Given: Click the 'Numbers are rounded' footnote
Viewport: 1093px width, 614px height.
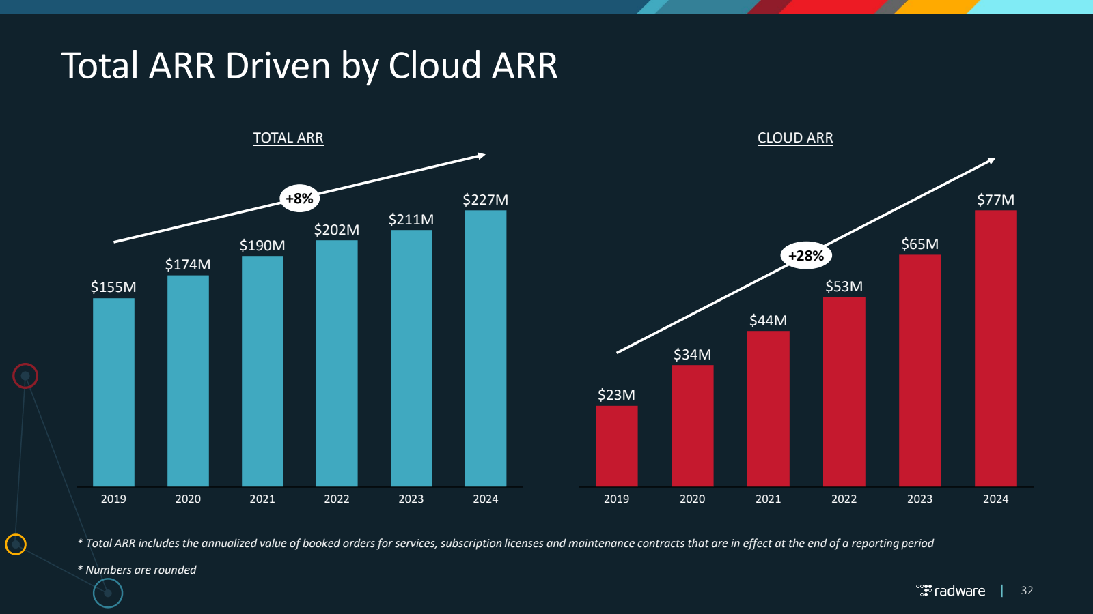Looking at the screenshot, I should (137, 570).
